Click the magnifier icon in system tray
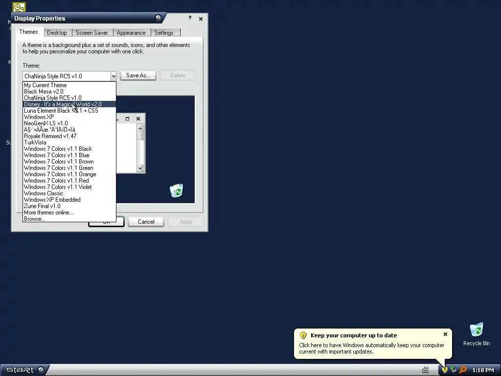This screenshot has height=376, width=501. point(463,370)
